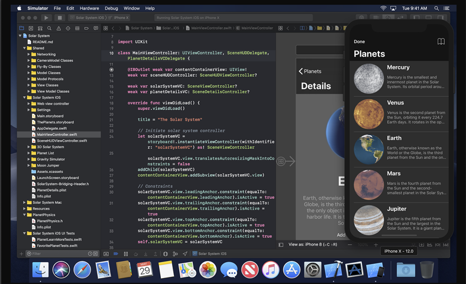Viewport: 466px width, 284px height.
Task: Click the Stop button in Xcode toolbar
Action: coord(60,18)
